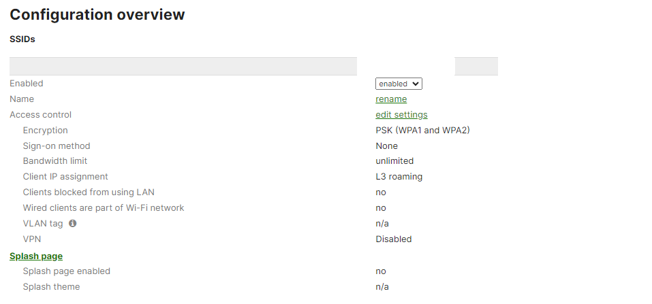Select the PSK (WPA1 and WPA2) encryption value

[x=422, y=131]
